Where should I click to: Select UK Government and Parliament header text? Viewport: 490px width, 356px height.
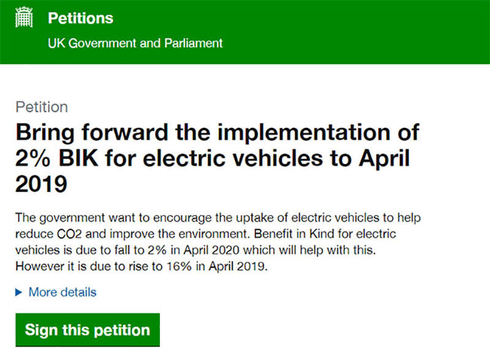[134, 43]
